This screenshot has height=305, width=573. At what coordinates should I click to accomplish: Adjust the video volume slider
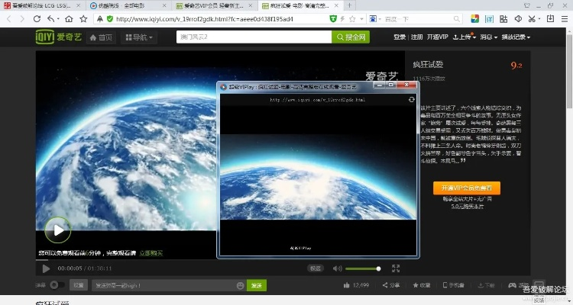click(x=362, y=268)
